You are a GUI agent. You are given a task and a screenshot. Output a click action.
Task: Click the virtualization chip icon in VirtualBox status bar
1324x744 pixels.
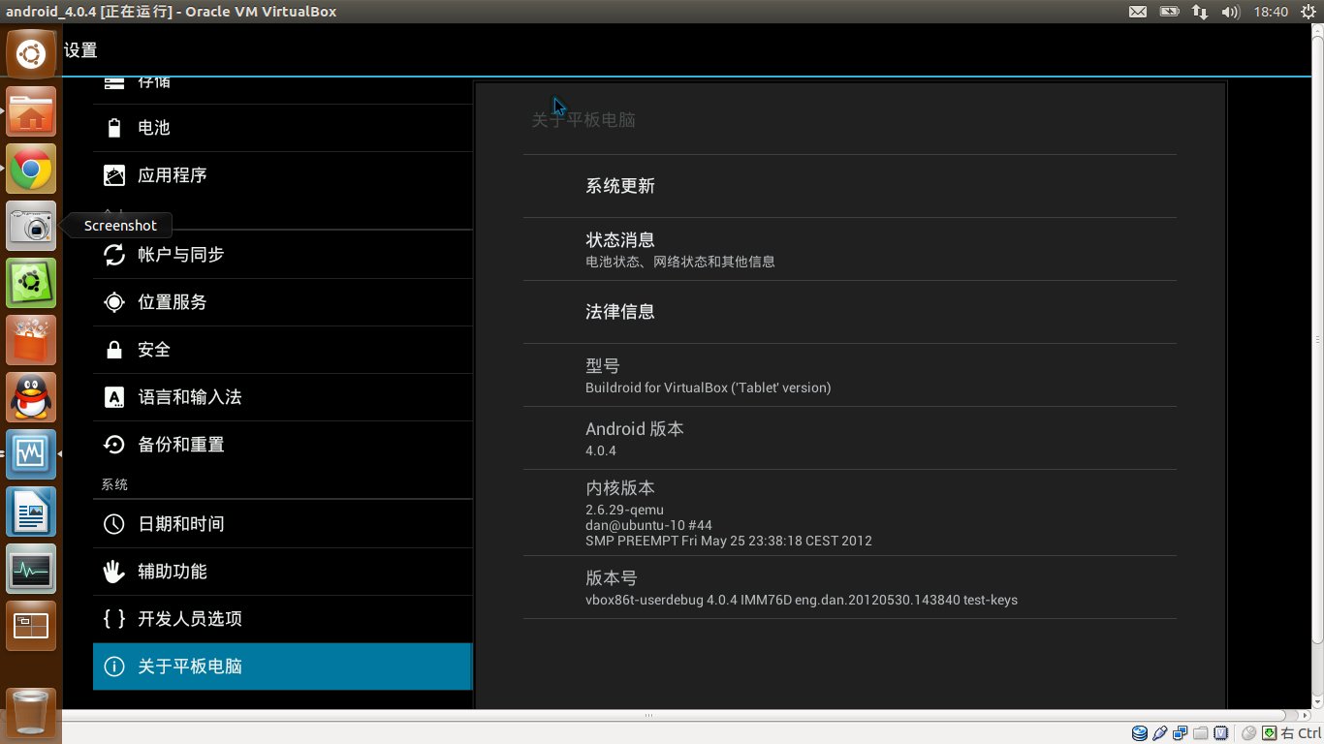pyautogui.click(x=1221, y=733)
